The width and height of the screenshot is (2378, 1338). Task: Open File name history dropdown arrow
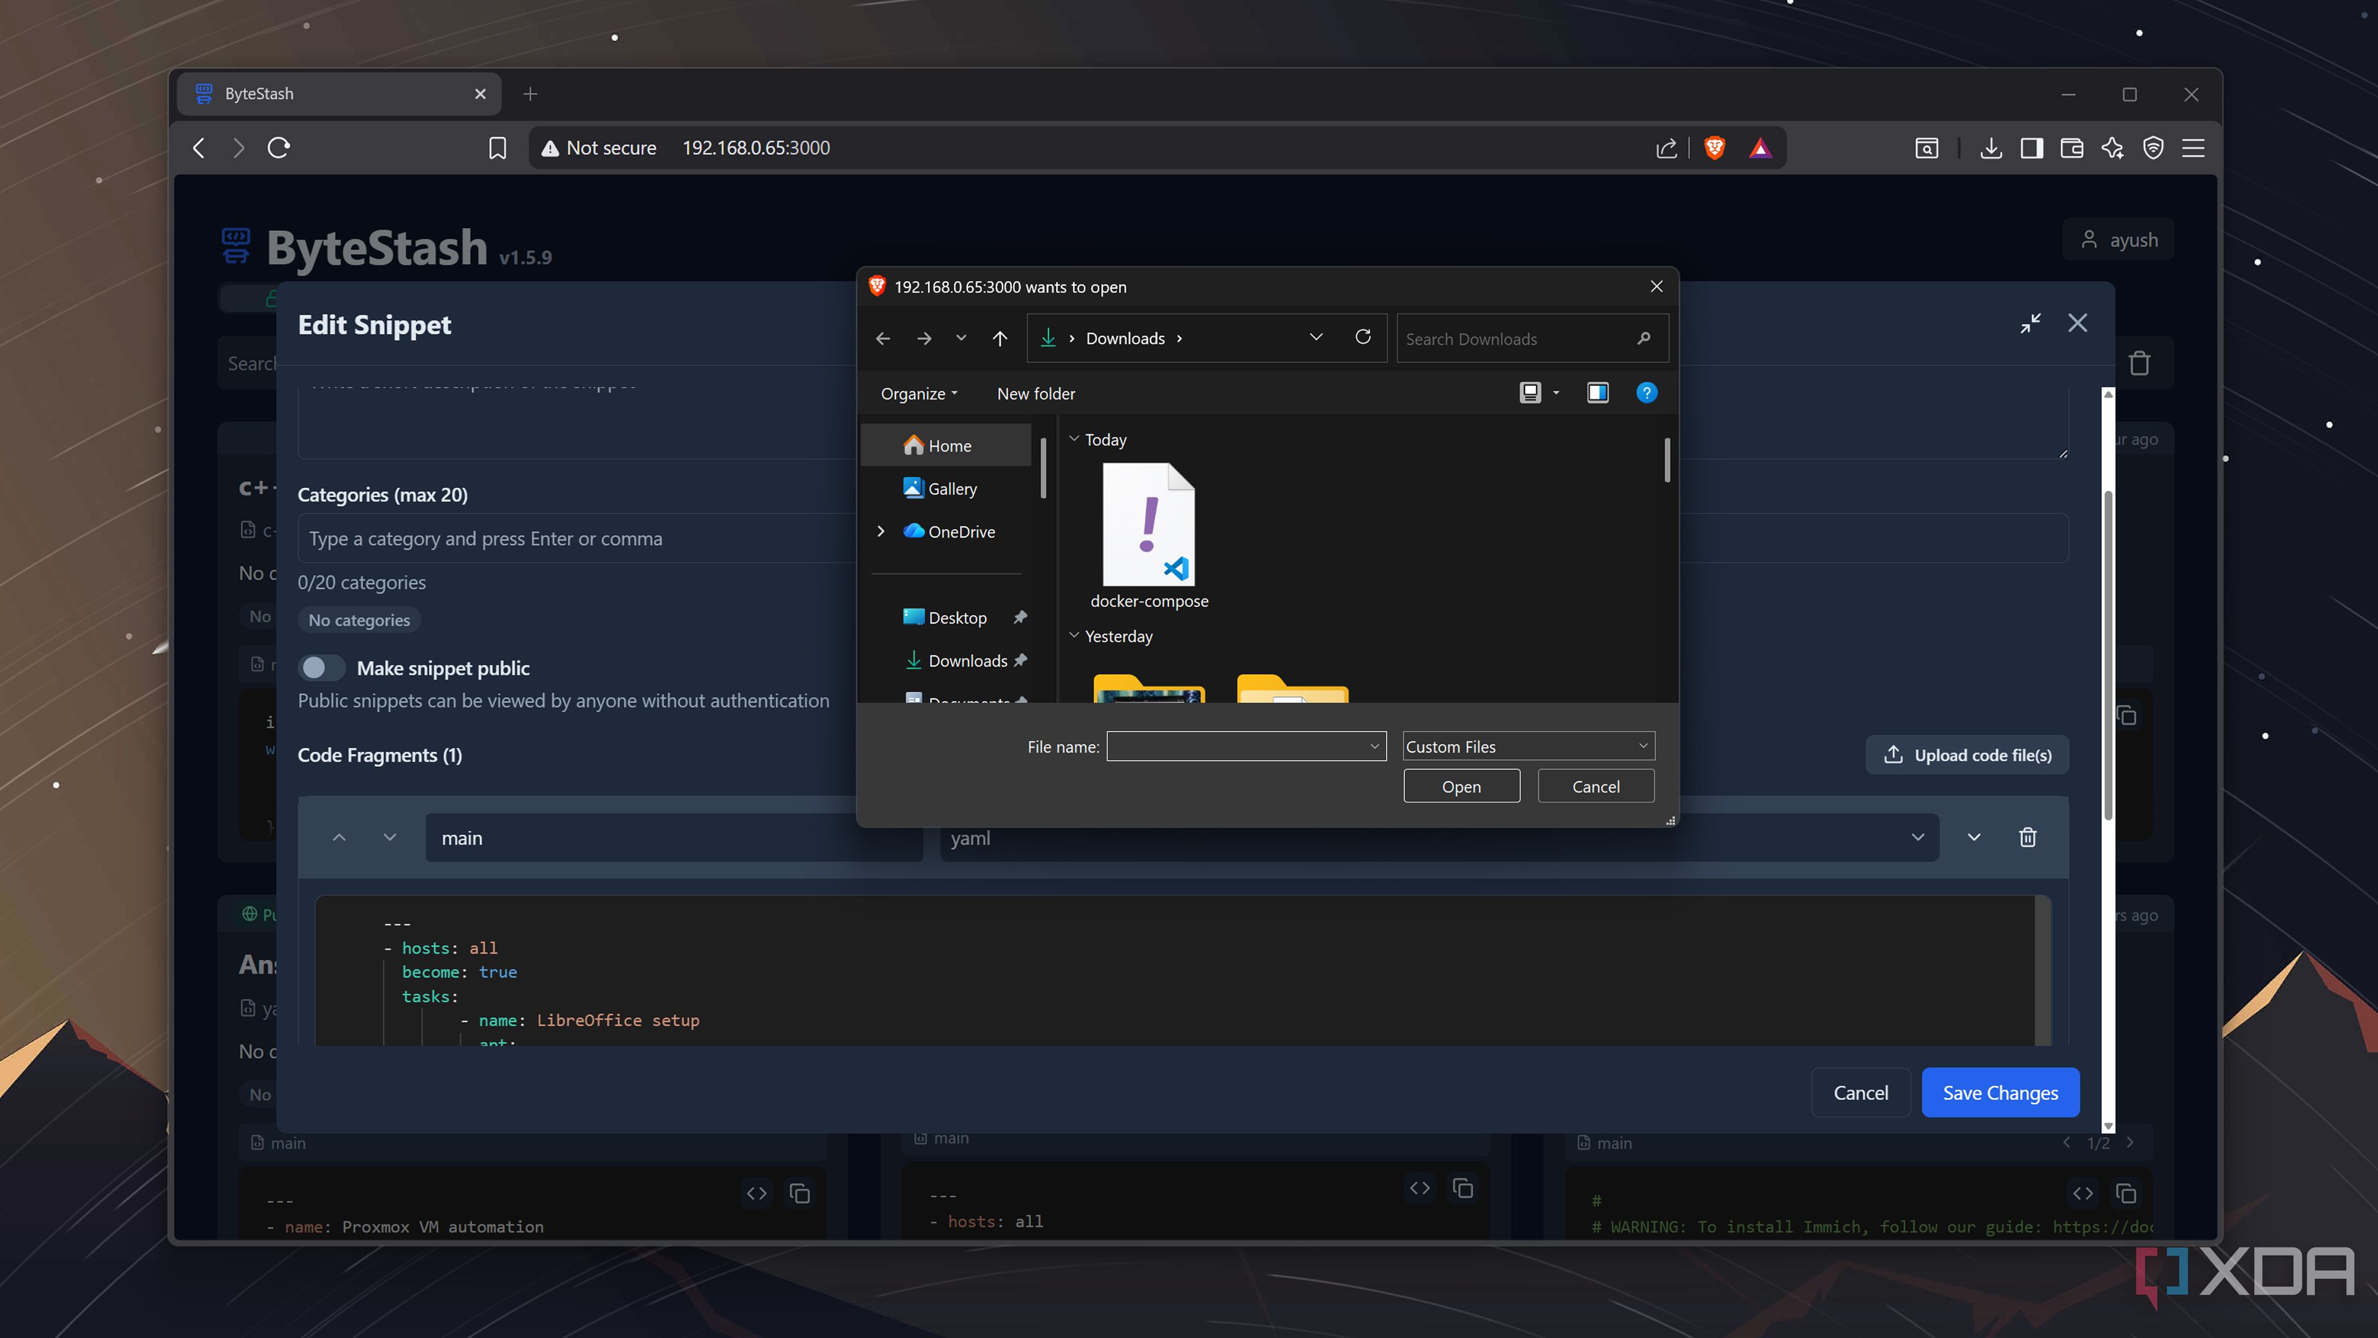1375,746
